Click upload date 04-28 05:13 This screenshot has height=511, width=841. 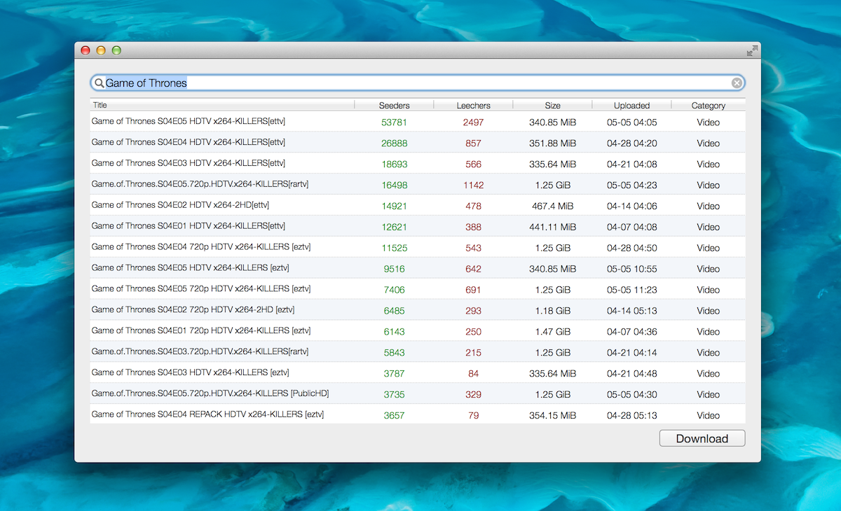click(632, 416)
